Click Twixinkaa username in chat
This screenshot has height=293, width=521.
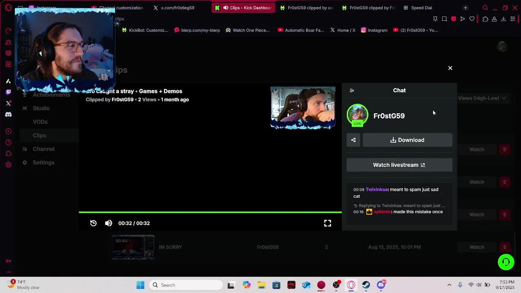click(377, 189)
